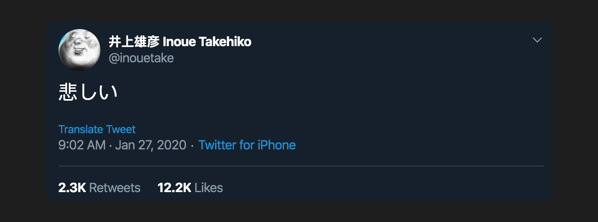Click the Japanese name 井上雄彦
The image size is (598, 222).
134,42
